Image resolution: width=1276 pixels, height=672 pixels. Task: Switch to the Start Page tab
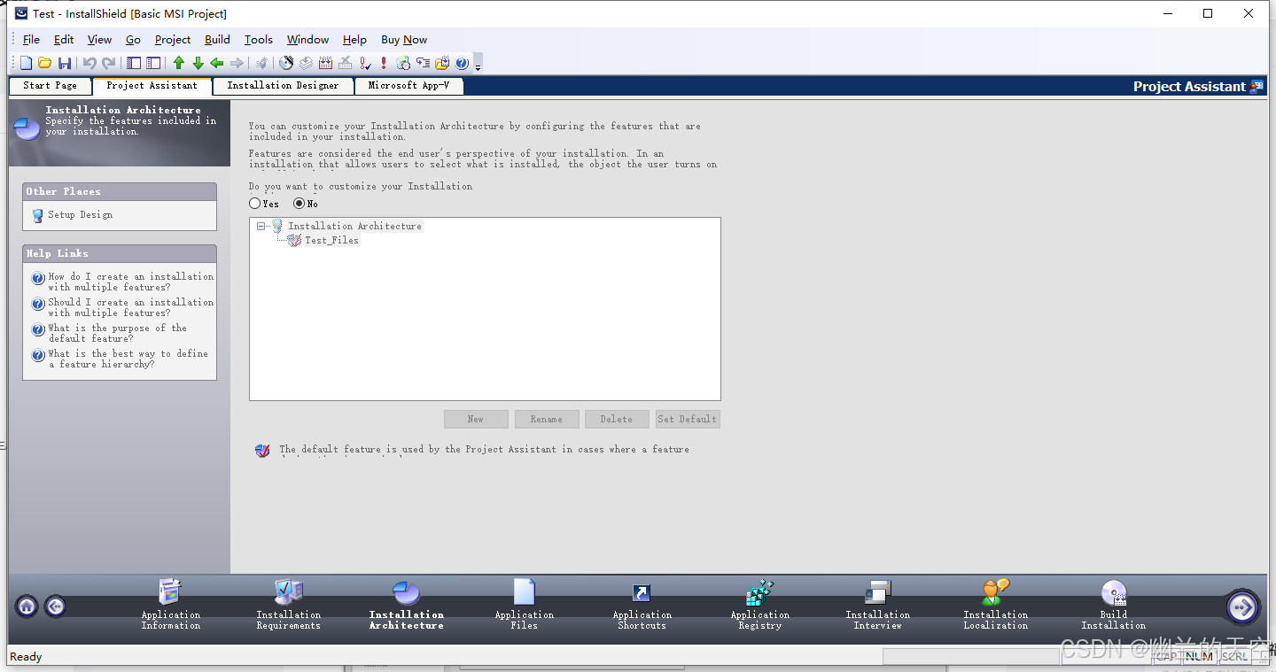click(50, 86)
